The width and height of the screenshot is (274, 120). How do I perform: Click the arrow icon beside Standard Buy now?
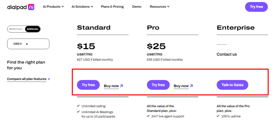click(122, 86)
